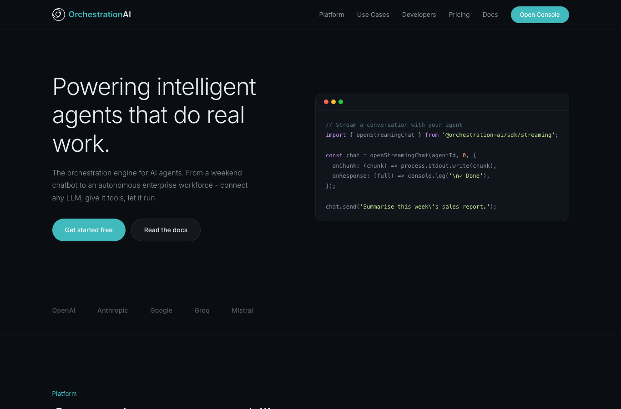This screenshot has width=621, height=409.
Task: Click the Mistral provider label
Action: [x=242, y=310]
